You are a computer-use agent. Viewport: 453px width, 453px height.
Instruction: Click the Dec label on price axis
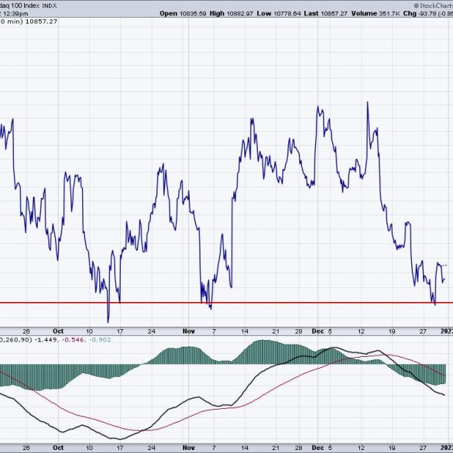pyautogui.click(x=317, y=331)
